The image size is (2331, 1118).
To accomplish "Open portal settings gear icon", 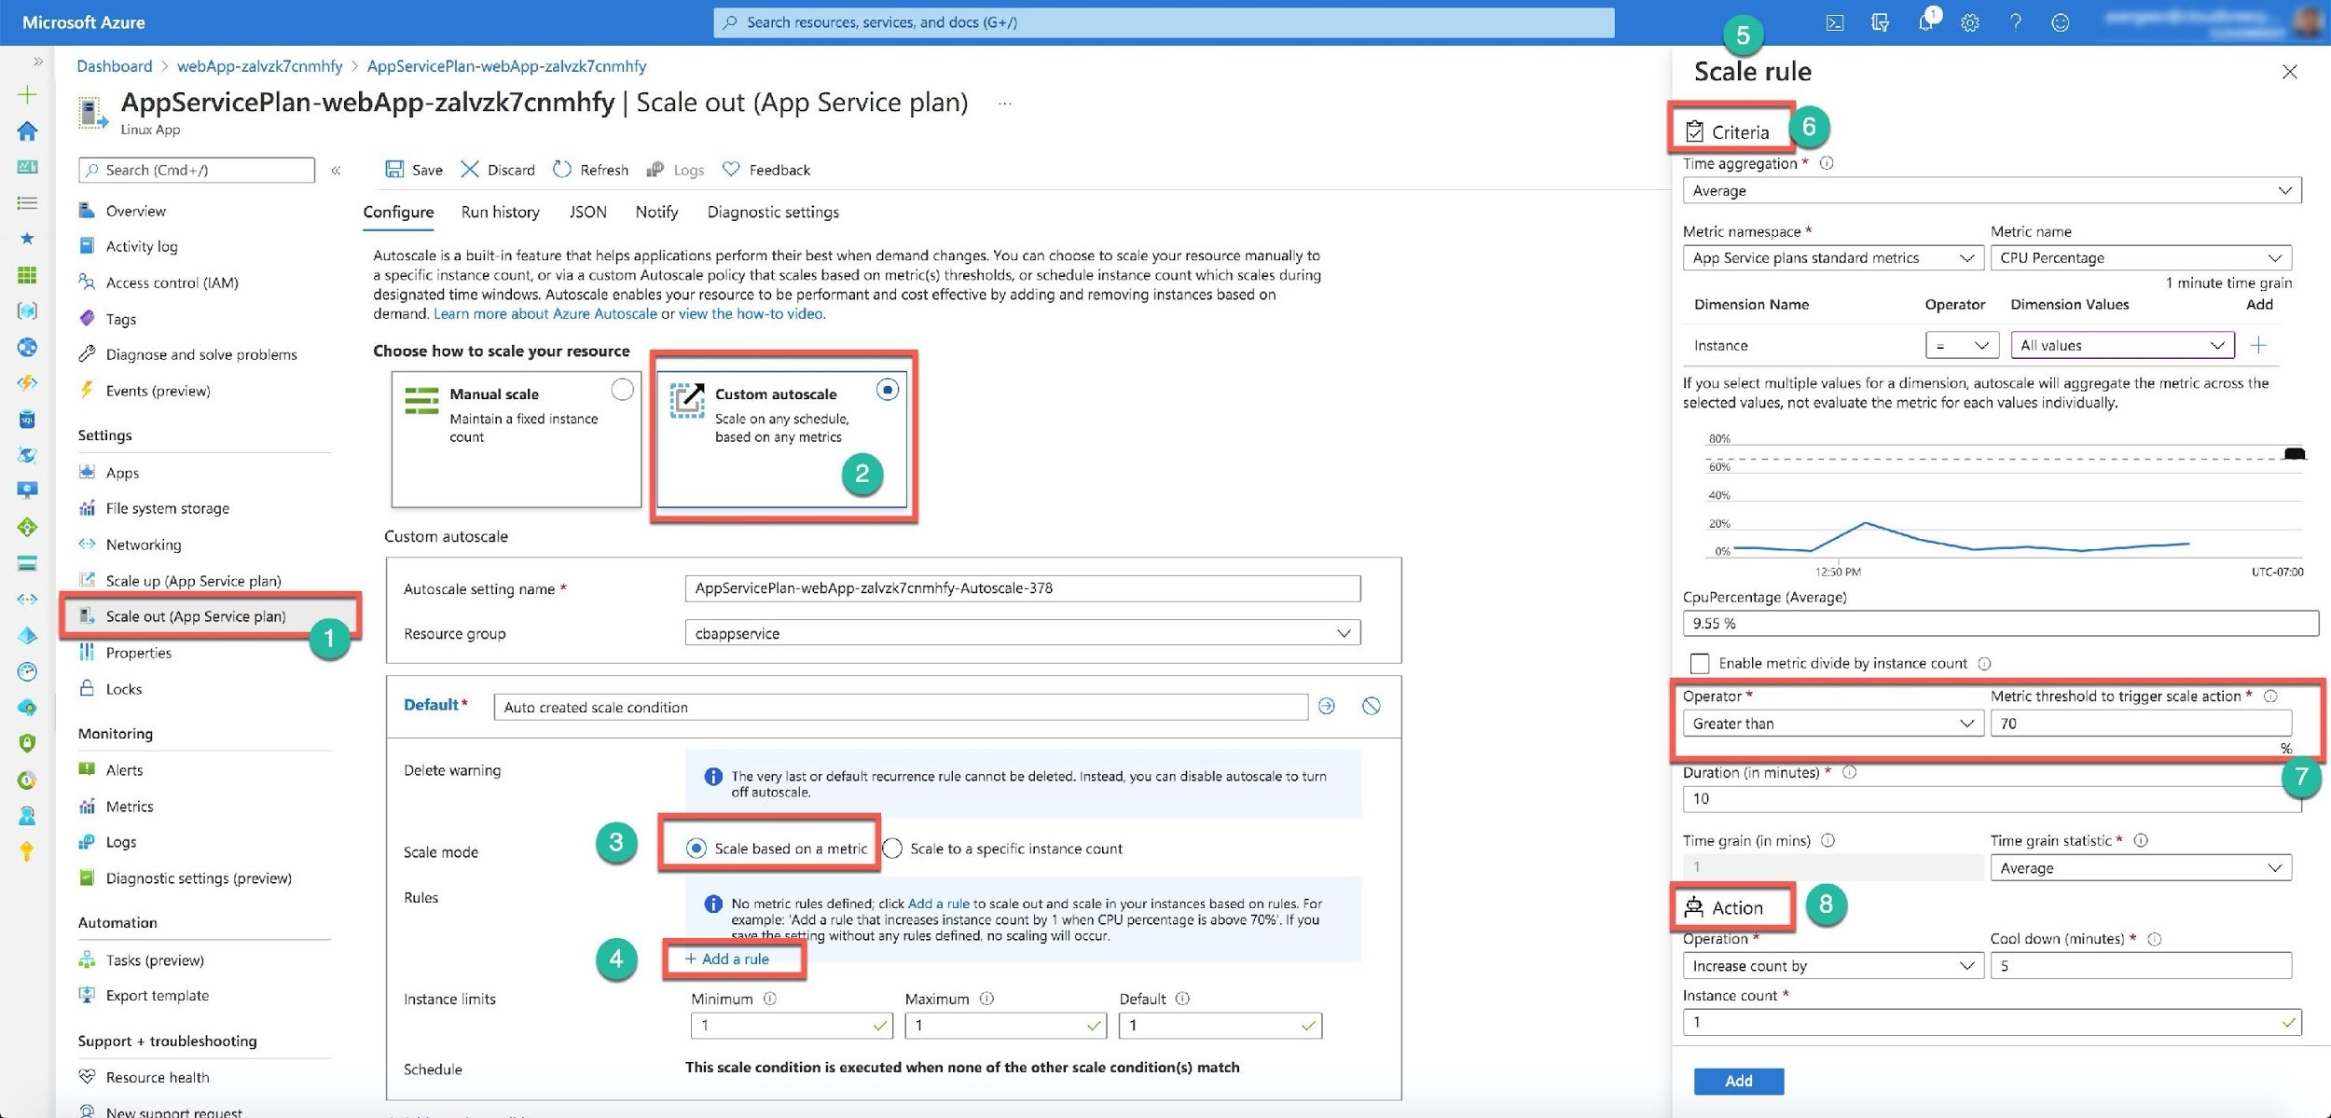I will (1969, 22).
